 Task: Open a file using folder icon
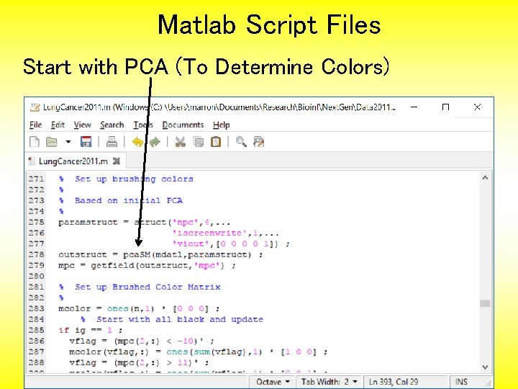tap(52, 142)
